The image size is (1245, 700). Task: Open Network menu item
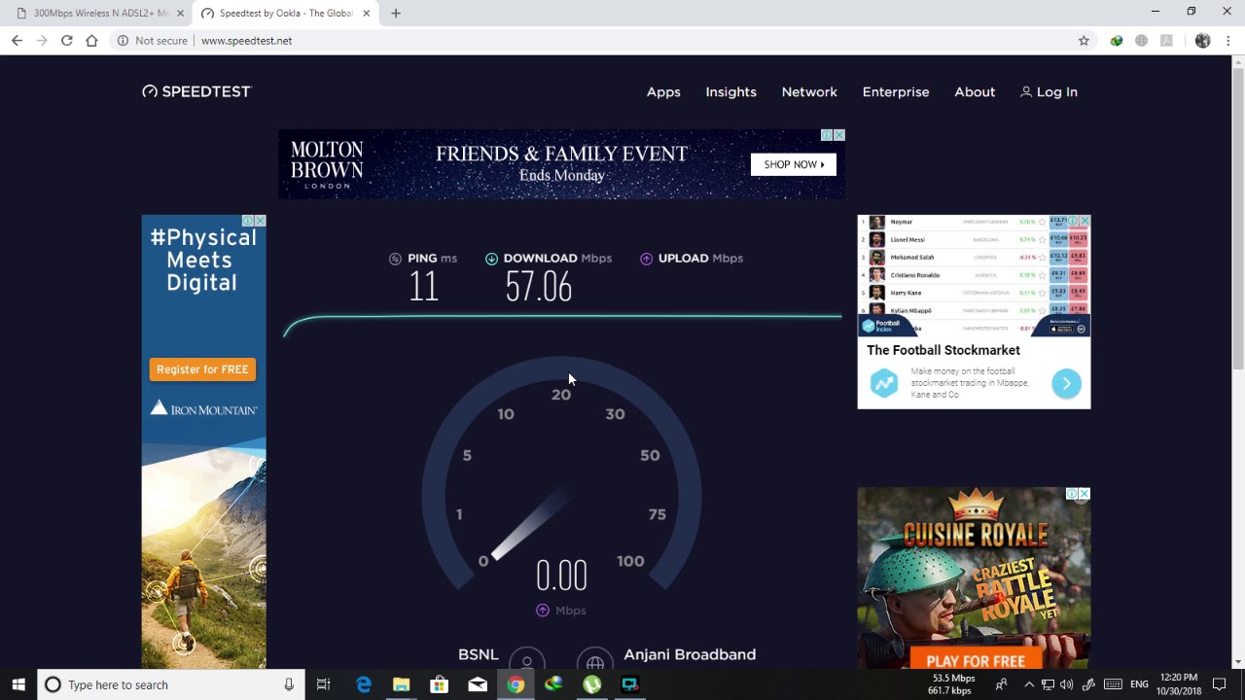coord(809,91)
